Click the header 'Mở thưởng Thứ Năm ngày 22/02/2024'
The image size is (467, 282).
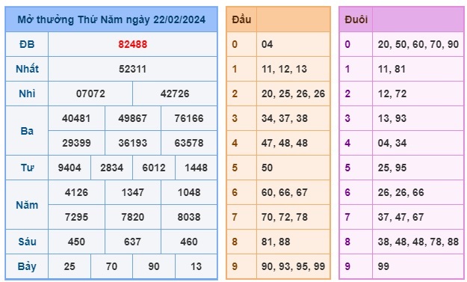111,19
